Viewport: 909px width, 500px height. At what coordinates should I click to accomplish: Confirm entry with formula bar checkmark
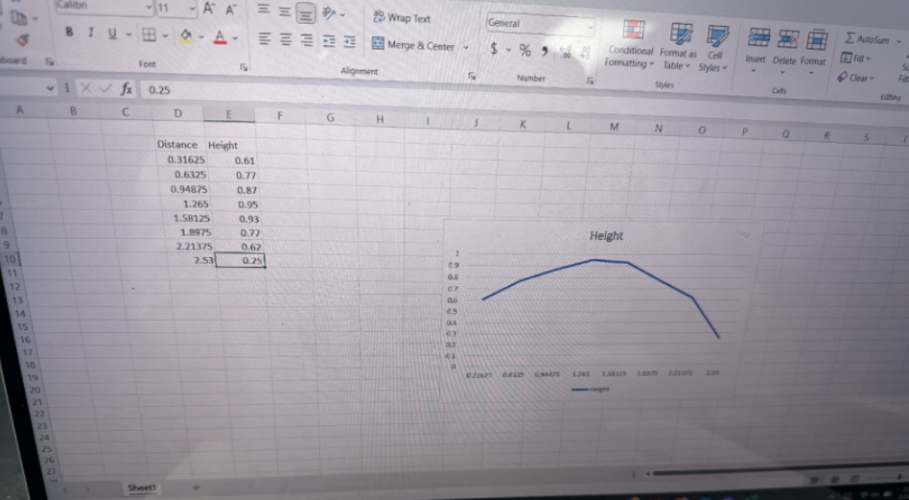(x=105, y=88)
